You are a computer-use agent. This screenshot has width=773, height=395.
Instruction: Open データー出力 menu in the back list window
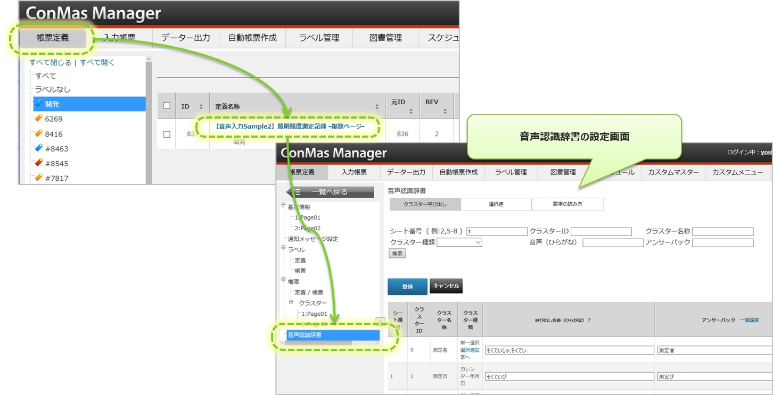point(186,38)
